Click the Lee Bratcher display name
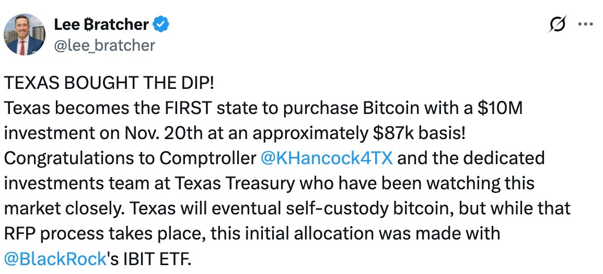The height and width of the screenshot is (274, 603). (x=102, y=24)
